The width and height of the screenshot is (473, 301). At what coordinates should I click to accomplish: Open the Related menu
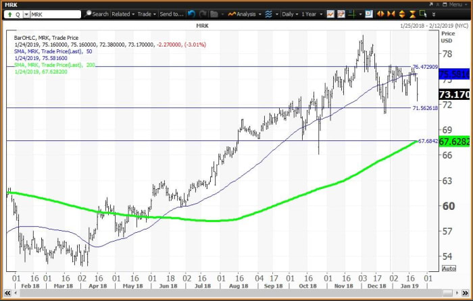pyautogui.click(x=123, y=13)
